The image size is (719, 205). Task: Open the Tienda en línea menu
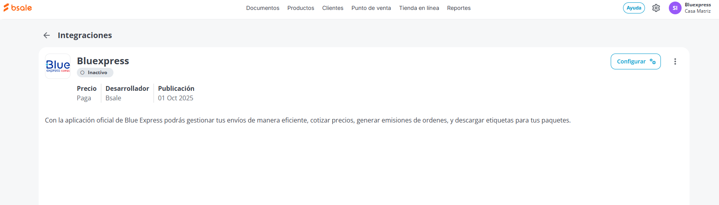coord(419,8)
